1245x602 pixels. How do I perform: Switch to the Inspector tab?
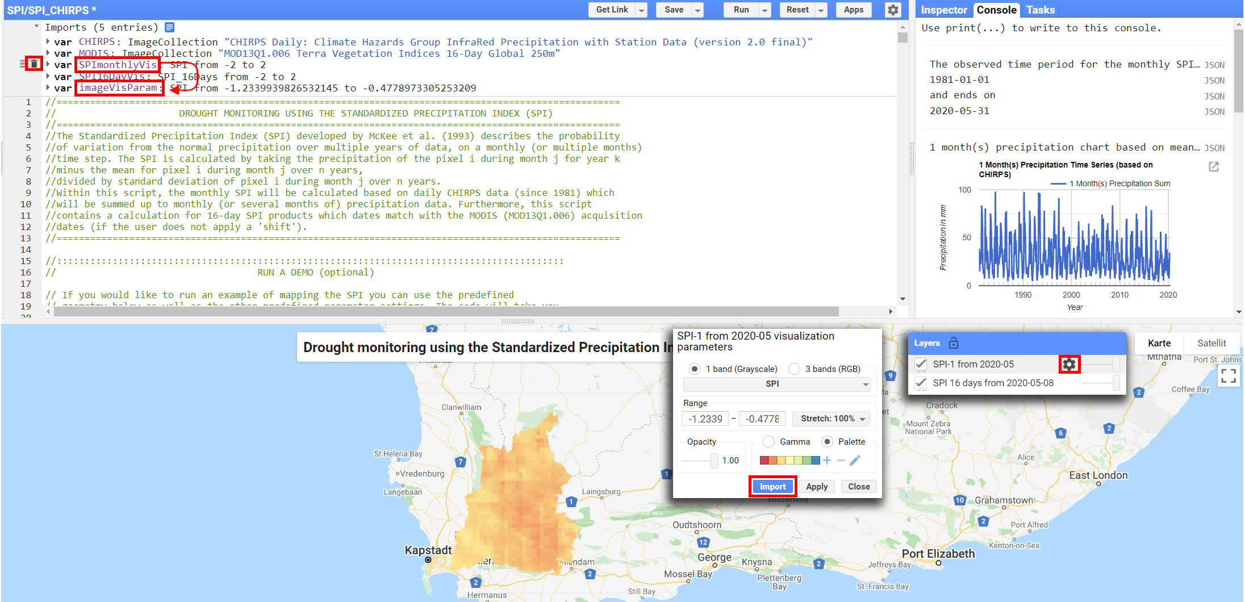(x=943, y=10)
